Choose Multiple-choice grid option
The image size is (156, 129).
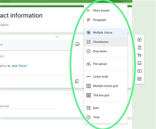click(x=106, y=86)
